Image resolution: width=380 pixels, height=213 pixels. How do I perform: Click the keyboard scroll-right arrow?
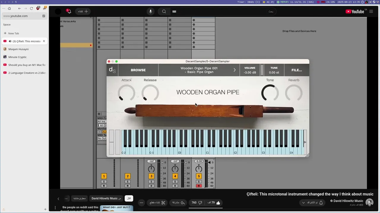pyautogui.click(x=305, y=142)
